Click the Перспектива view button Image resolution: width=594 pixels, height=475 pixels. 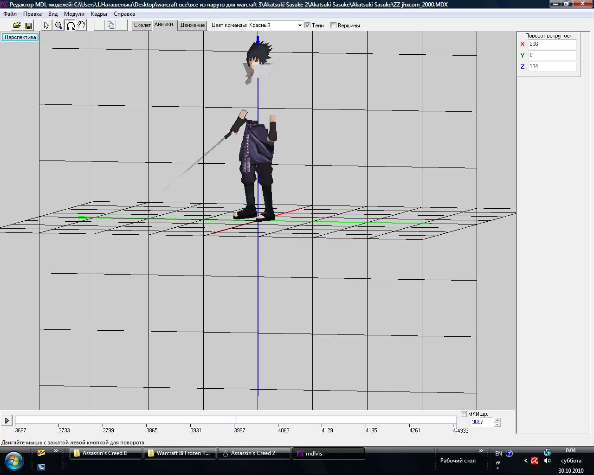point(20,37)
